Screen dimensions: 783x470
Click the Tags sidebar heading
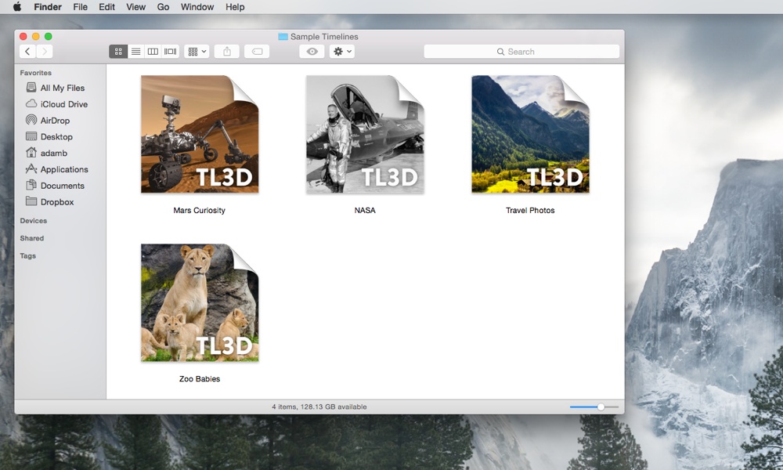click(28, 255)
